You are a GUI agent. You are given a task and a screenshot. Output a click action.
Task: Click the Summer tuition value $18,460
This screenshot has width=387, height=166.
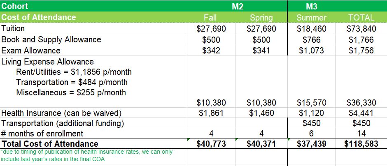[x=311, y=29]
